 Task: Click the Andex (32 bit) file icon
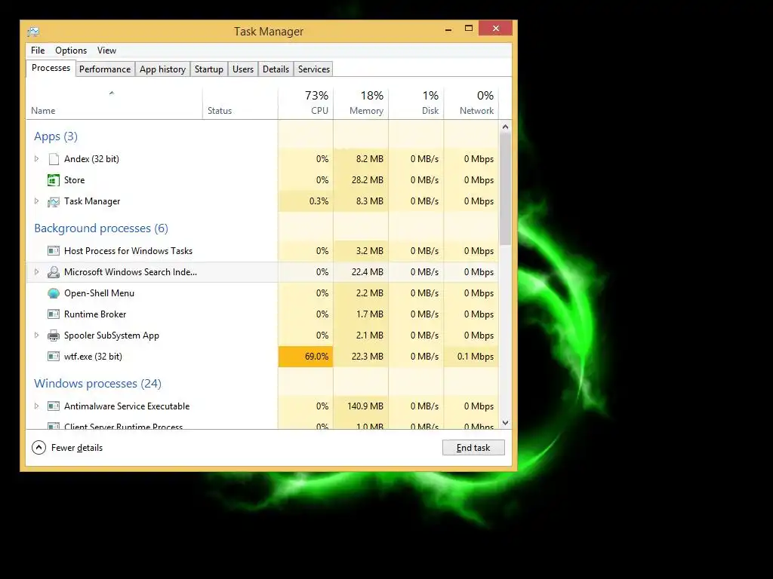click(54, 159)
